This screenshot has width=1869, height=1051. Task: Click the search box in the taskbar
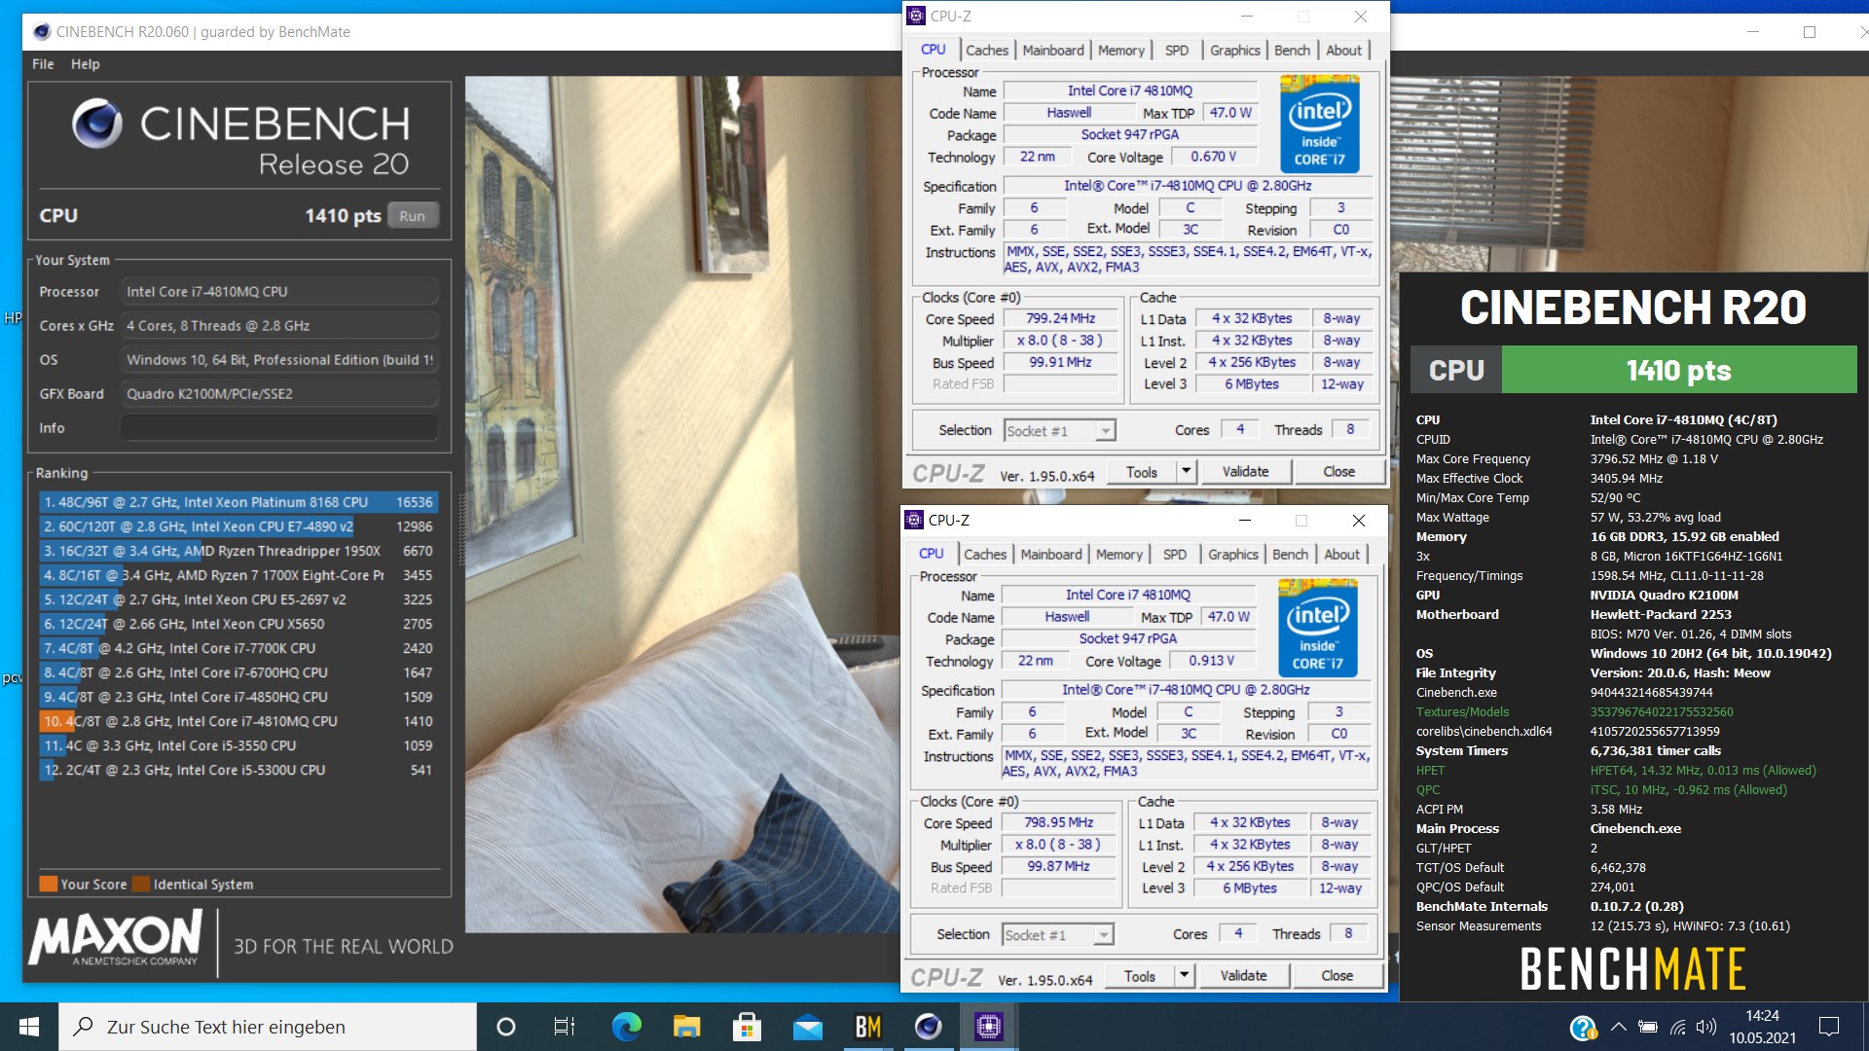[x=268, y=1027]
